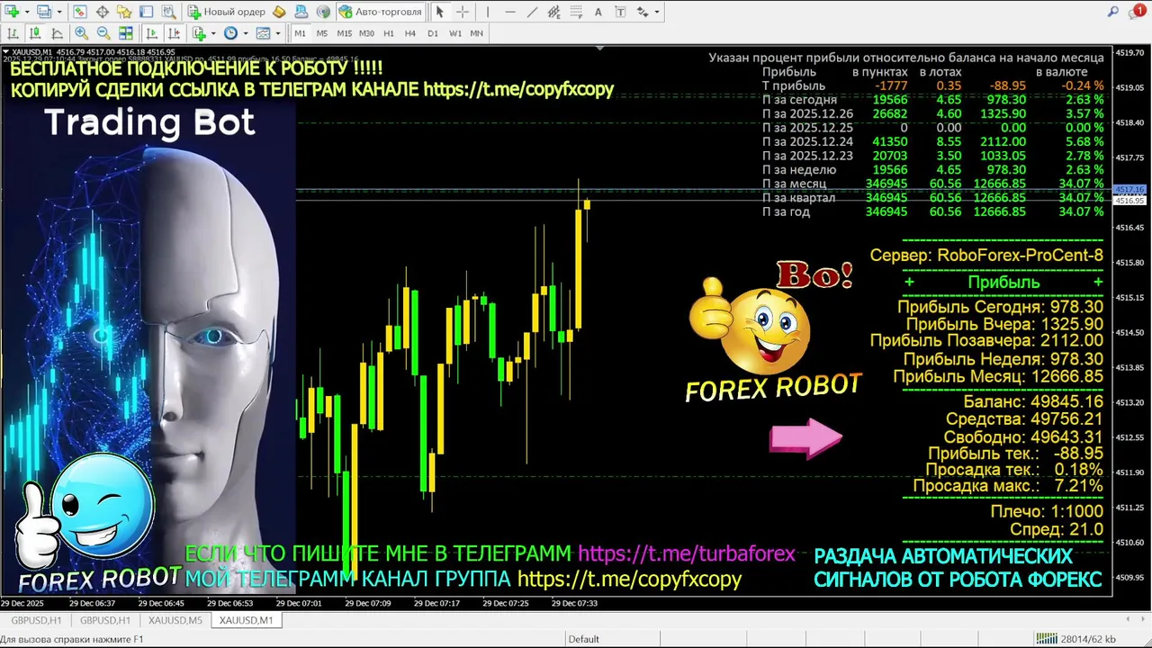Image resolution: width=1152 pixels, height=648 pixels.
Task: Open a new chart window
Action: coord(13,12)
